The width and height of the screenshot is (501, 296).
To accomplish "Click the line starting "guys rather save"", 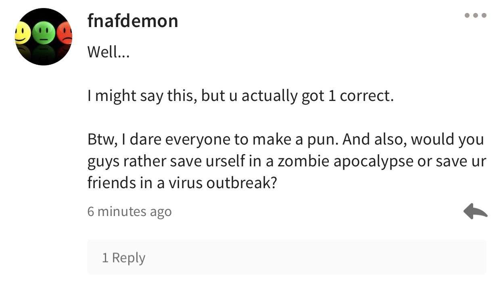I will 287,161.
